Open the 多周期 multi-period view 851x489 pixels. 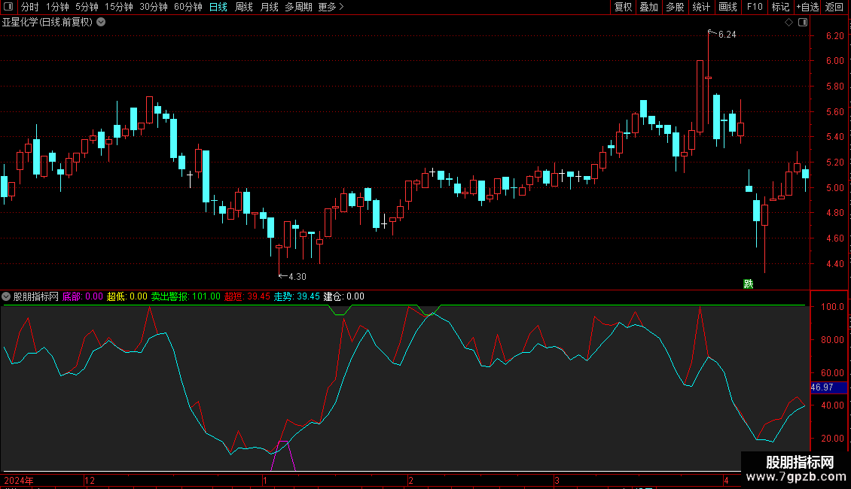(298, 7)
